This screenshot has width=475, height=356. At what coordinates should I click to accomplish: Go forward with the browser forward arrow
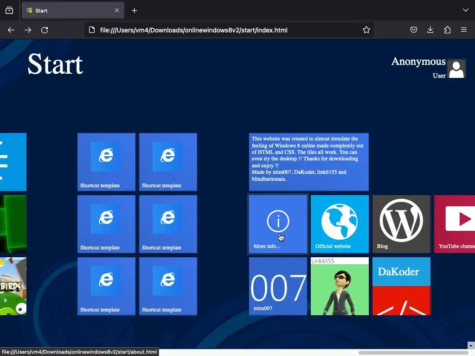click(x=28, y=30)
